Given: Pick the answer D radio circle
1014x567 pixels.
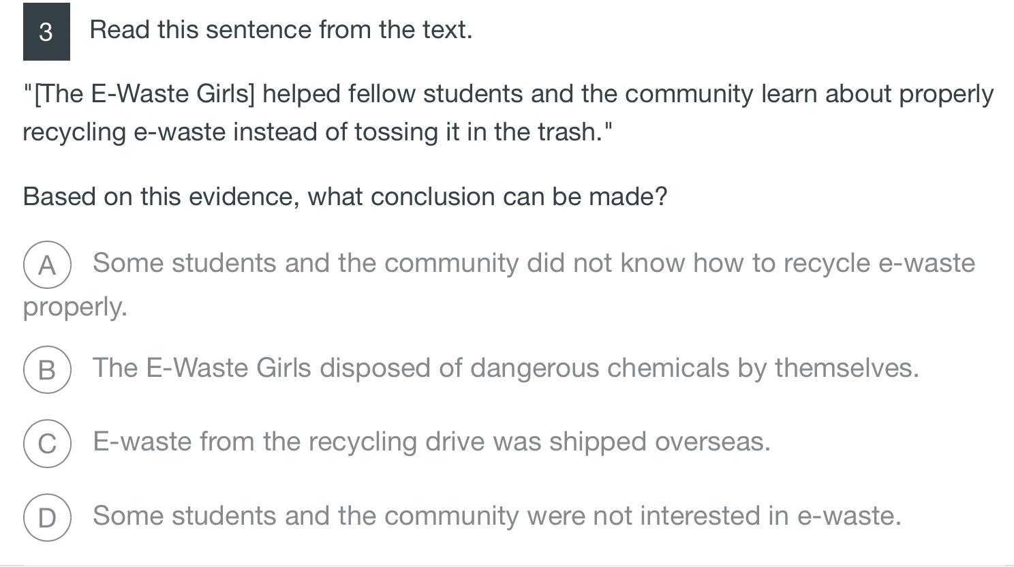Looking at the screenshot, I should point(47,517).
